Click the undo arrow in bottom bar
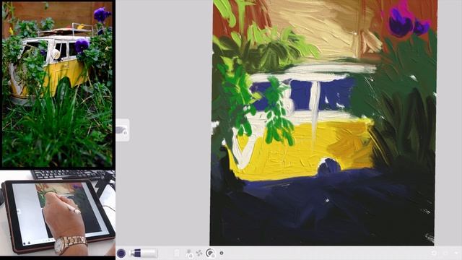Screen dimensions: 462x260 [435, 253]
